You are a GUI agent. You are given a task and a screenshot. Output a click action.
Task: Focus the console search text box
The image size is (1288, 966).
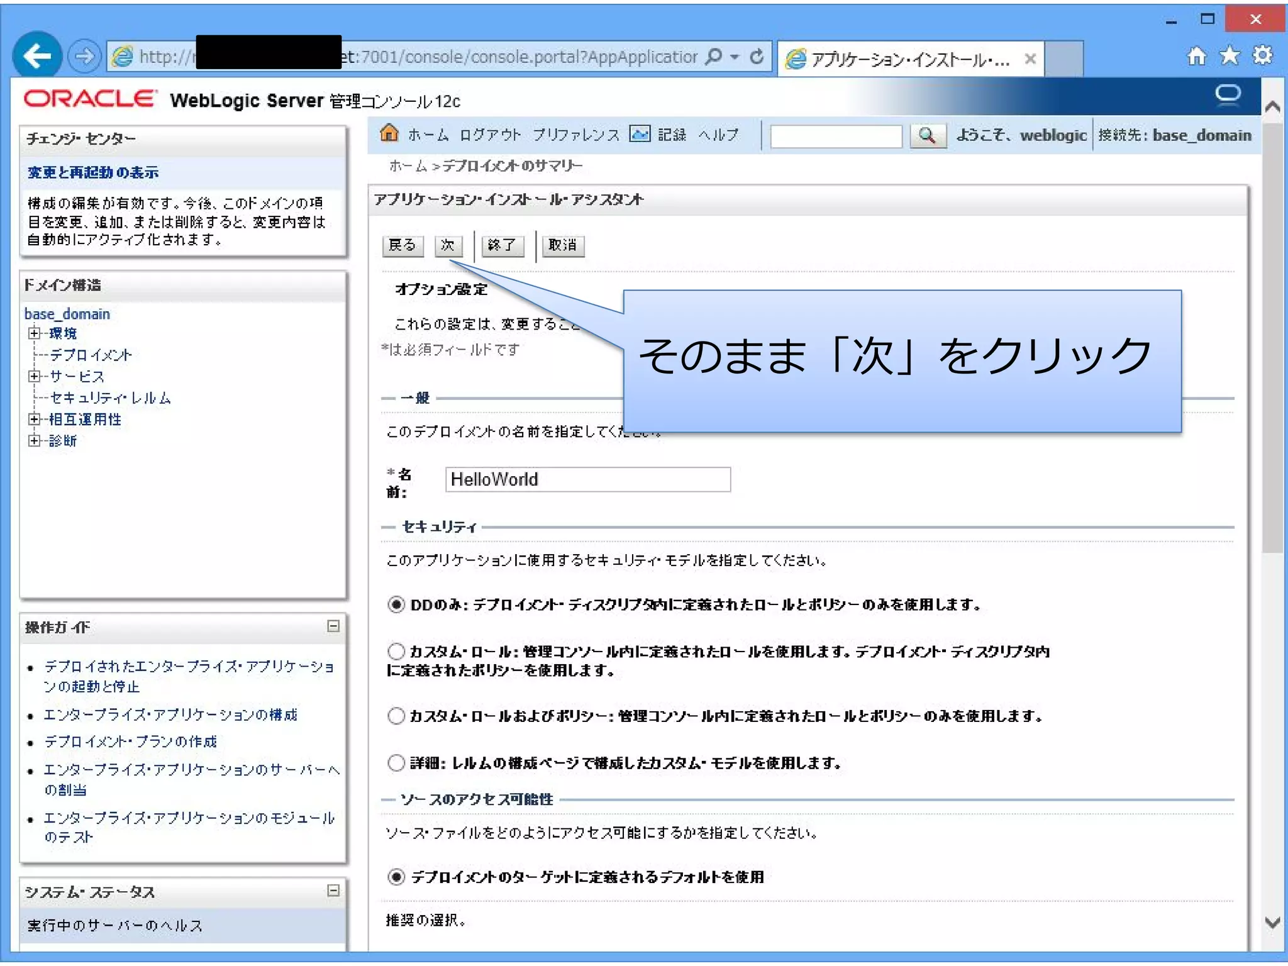(836, 136)
